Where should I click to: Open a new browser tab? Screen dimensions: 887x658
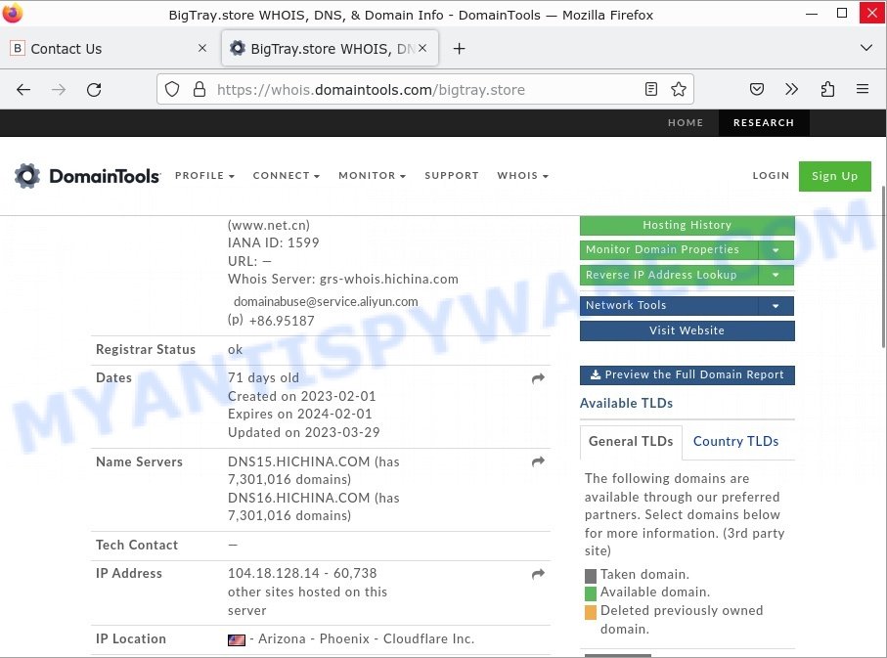(x=460, y=49)
